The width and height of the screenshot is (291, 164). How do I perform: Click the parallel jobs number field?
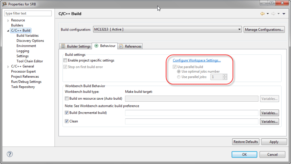[216, 77]
